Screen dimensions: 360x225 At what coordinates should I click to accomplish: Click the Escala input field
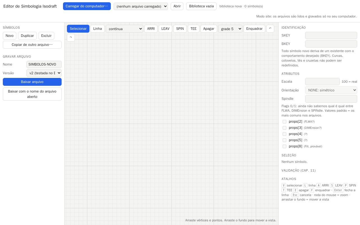click(x=322, y=82)
